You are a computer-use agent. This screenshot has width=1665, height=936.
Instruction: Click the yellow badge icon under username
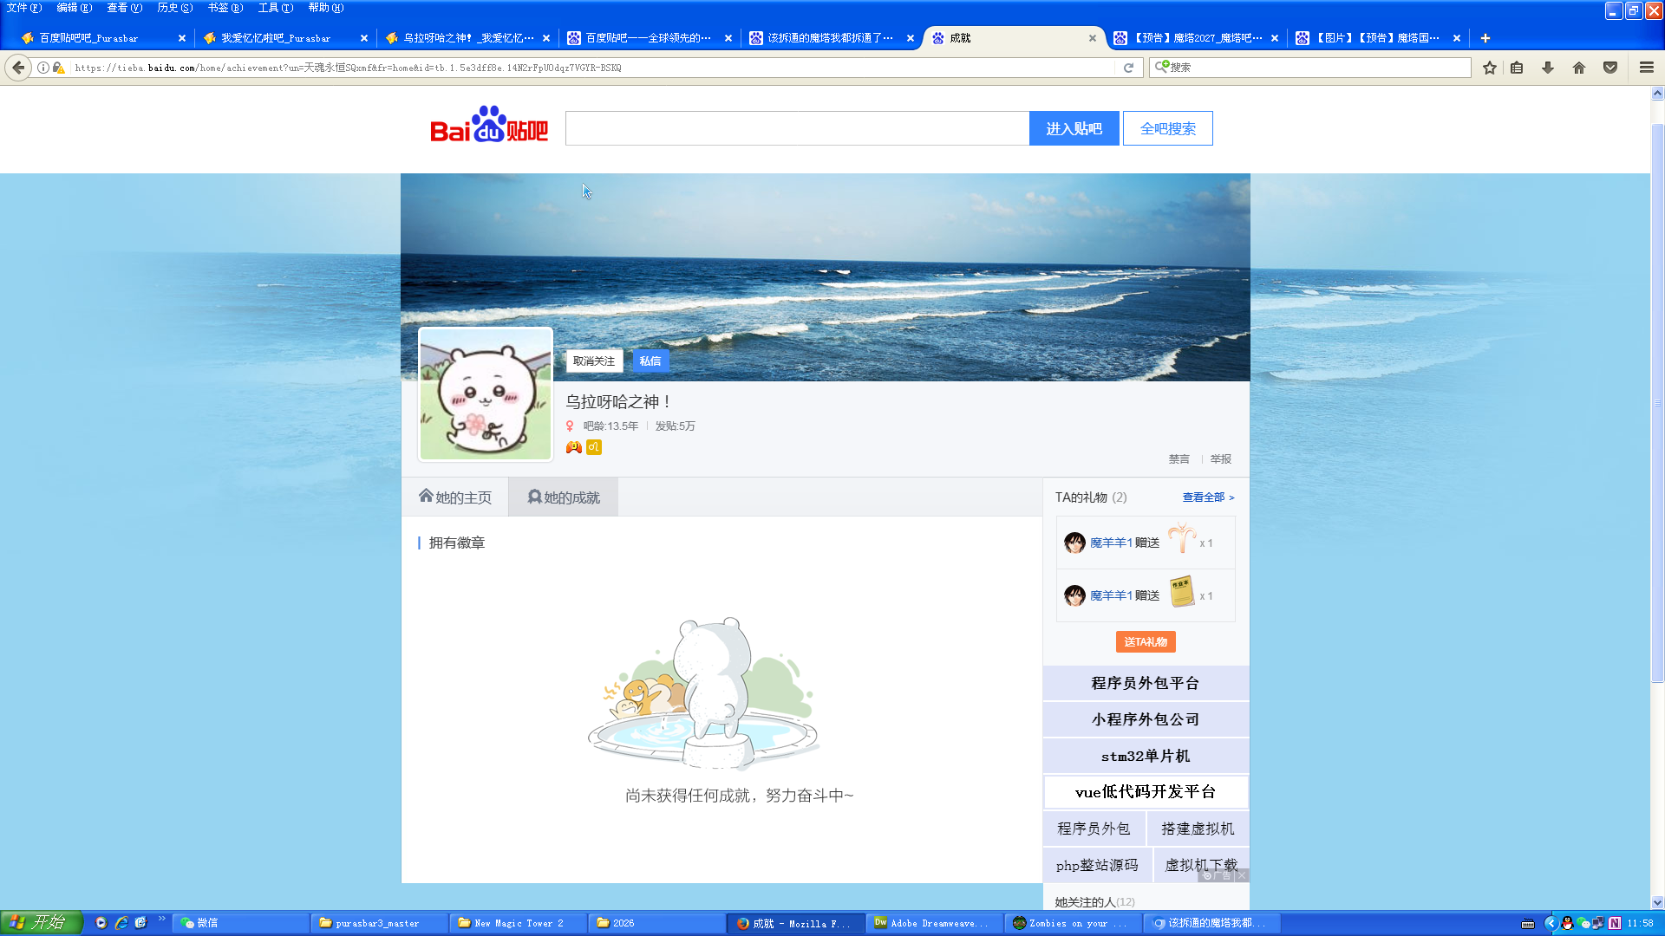(594, 447)
